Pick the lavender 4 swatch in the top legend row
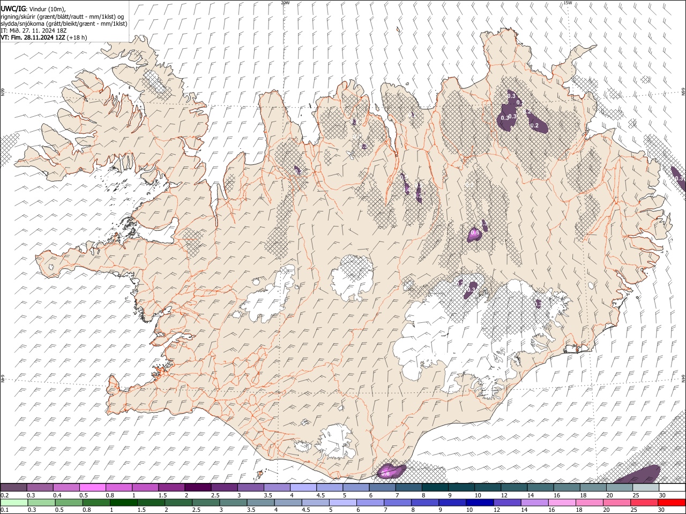Screen dimensions: 686x514 pos(303,487)
